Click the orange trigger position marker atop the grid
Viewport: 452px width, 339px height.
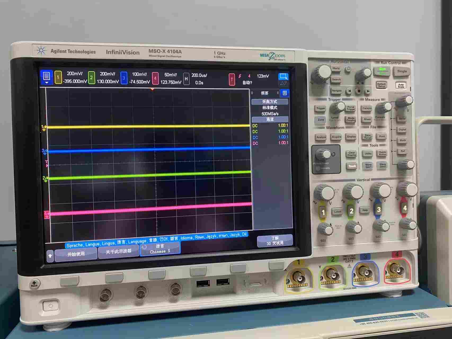point(152,90)
